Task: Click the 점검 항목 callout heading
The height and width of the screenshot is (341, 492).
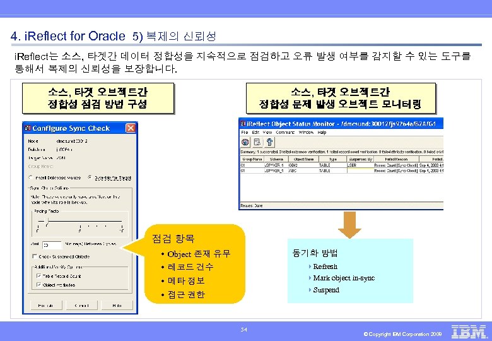Action: click(173, 239)
